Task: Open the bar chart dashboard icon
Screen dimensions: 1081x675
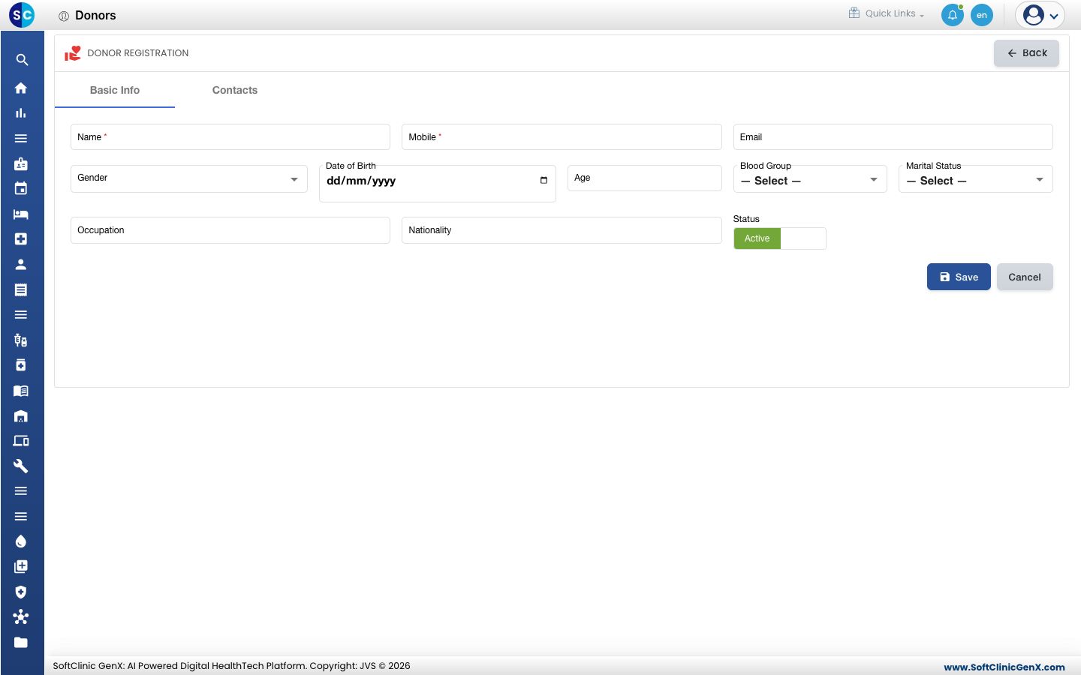Action: click(21, 113)
